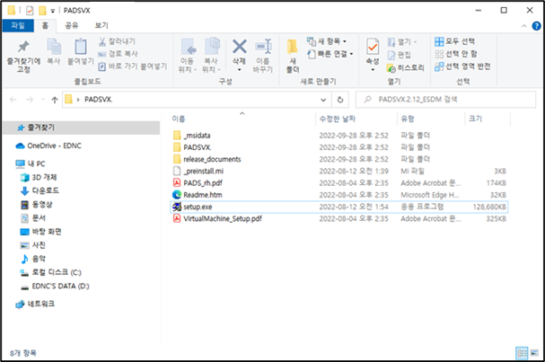The width and height of the screenshot is (545, 362).
Task: Click the Refresh button
Action: click(340, 100)
